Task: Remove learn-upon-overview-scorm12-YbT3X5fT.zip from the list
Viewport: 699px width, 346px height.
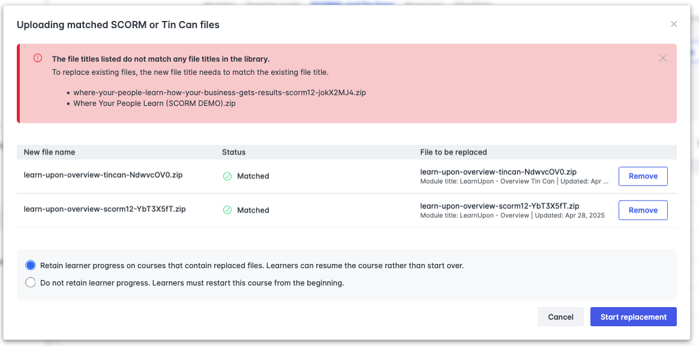Action: pyautogui.click(x=643, y=210)
